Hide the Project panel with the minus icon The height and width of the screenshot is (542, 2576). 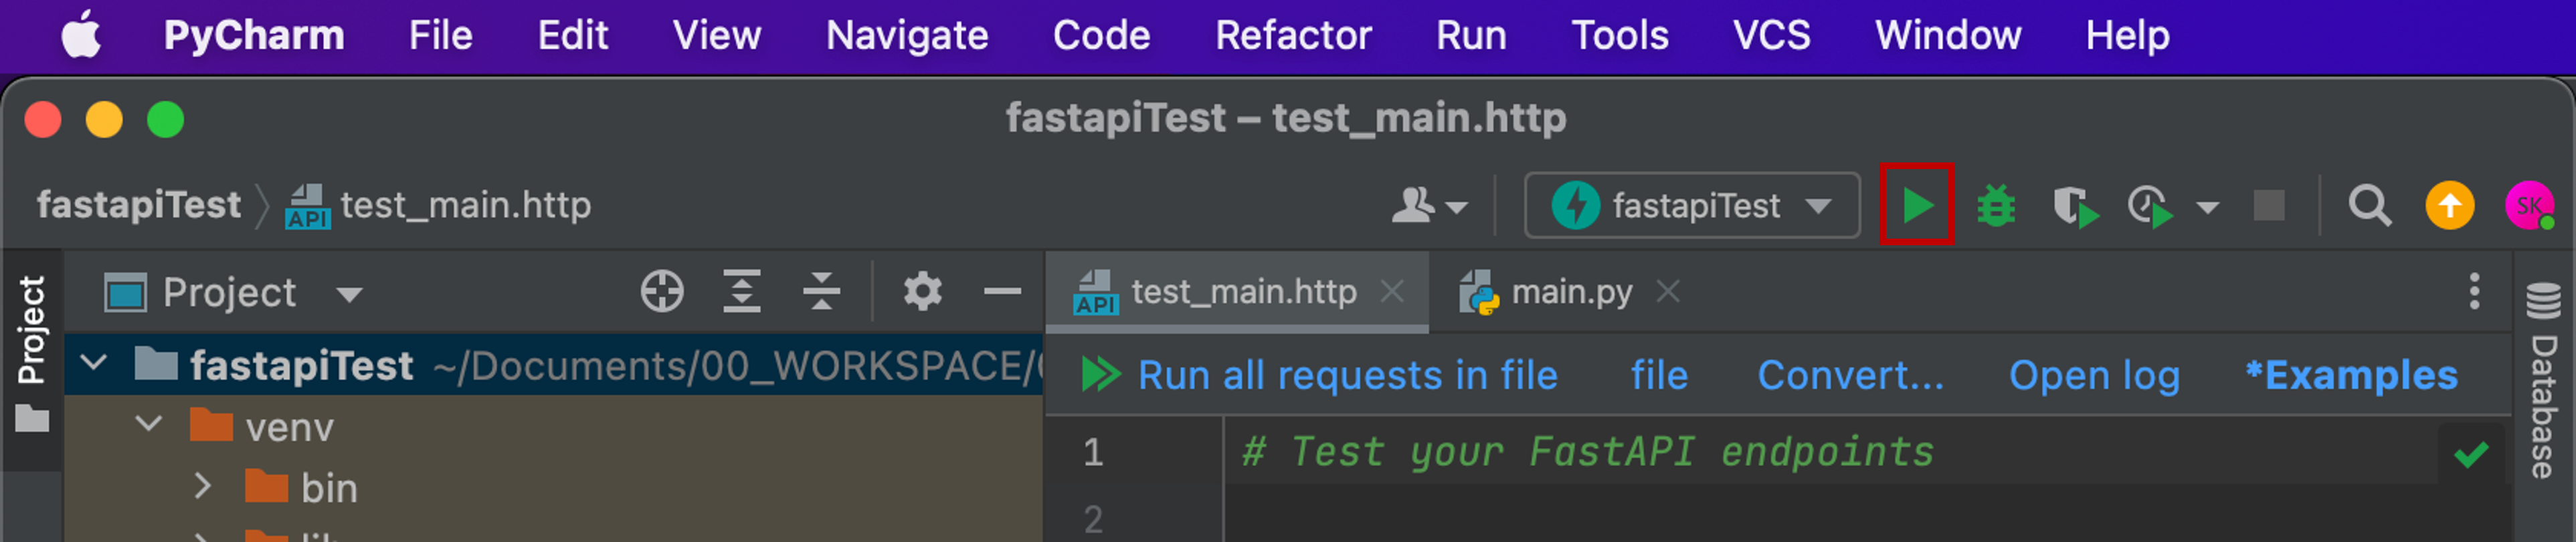(x=1002, y=291)
